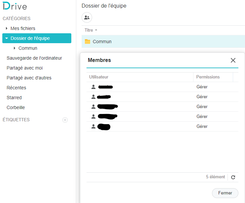Click the Fermer button
This screenshot has height=203, width=245.
(x=225, y=193)
